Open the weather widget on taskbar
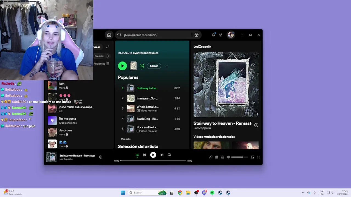Screen dimensions: 351x197 coord(13,193)
